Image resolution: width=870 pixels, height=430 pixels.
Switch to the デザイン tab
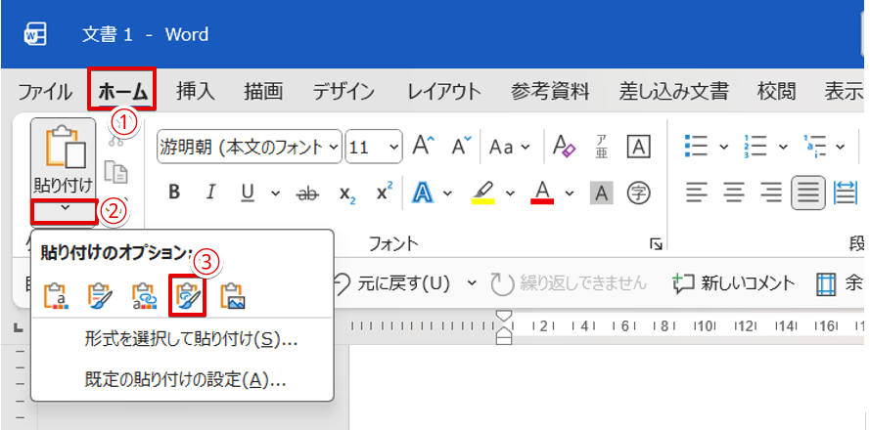coord(343,92)
